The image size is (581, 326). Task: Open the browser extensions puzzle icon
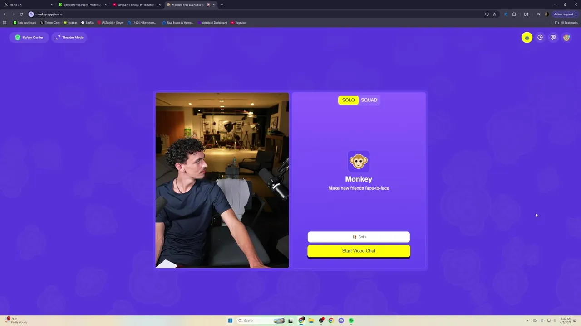pyautogui.click(x=514, y=14)
